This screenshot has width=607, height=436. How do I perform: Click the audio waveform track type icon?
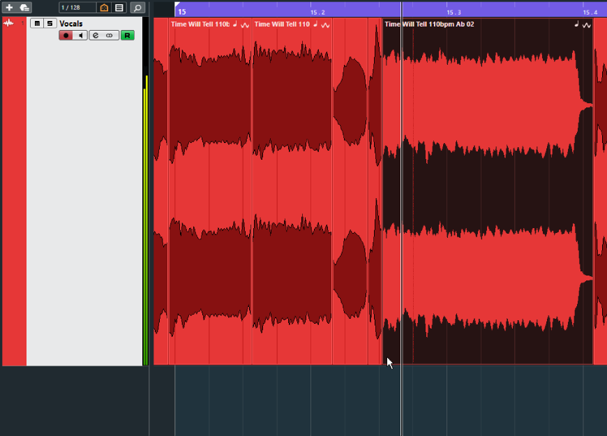click(9, 24)
